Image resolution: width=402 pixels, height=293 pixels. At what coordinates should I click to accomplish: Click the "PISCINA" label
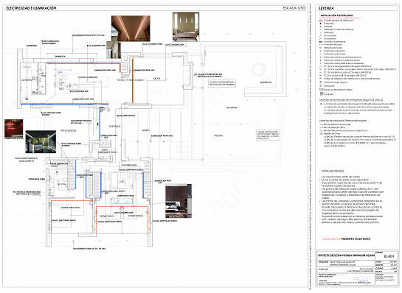tap(218, 136)
